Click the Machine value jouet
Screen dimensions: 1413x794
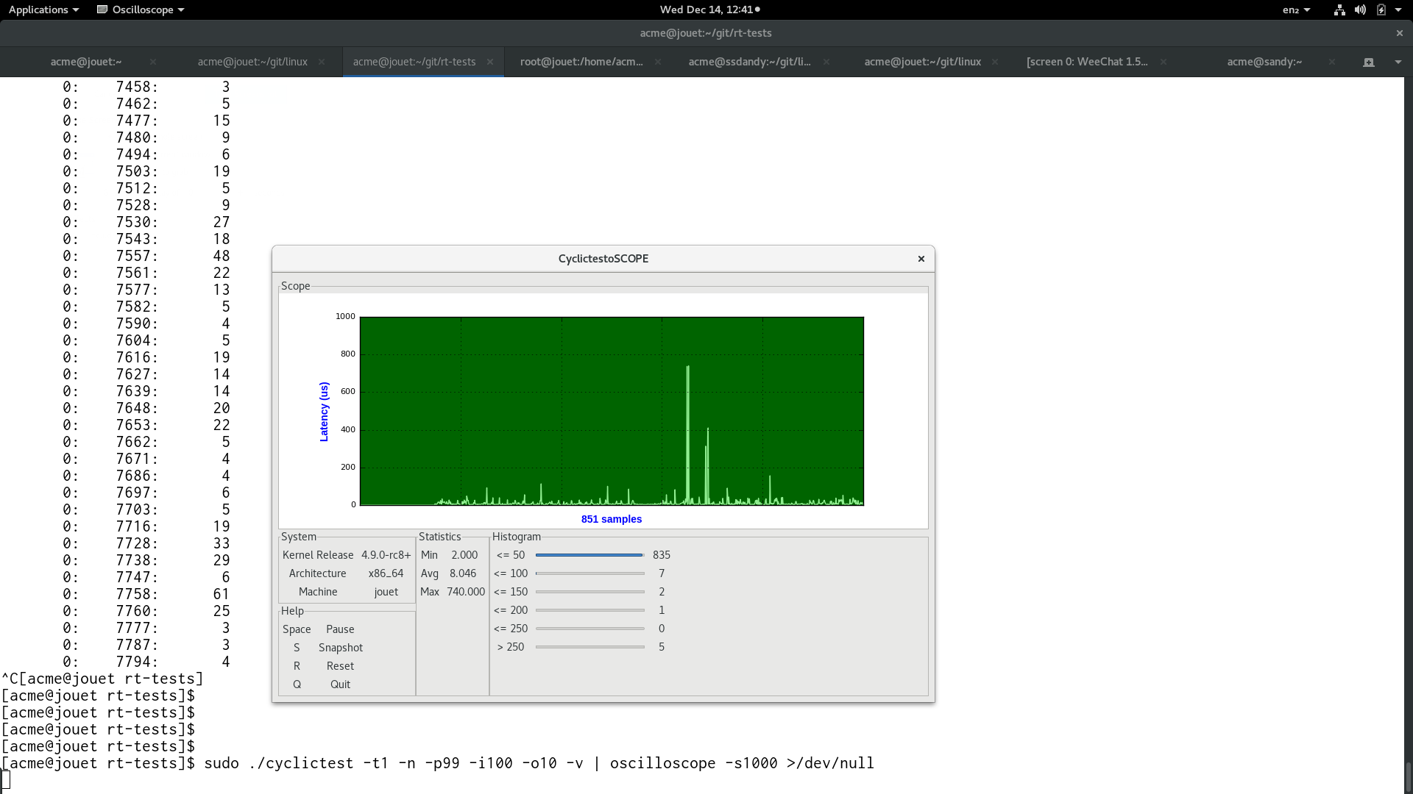(386, 592)
